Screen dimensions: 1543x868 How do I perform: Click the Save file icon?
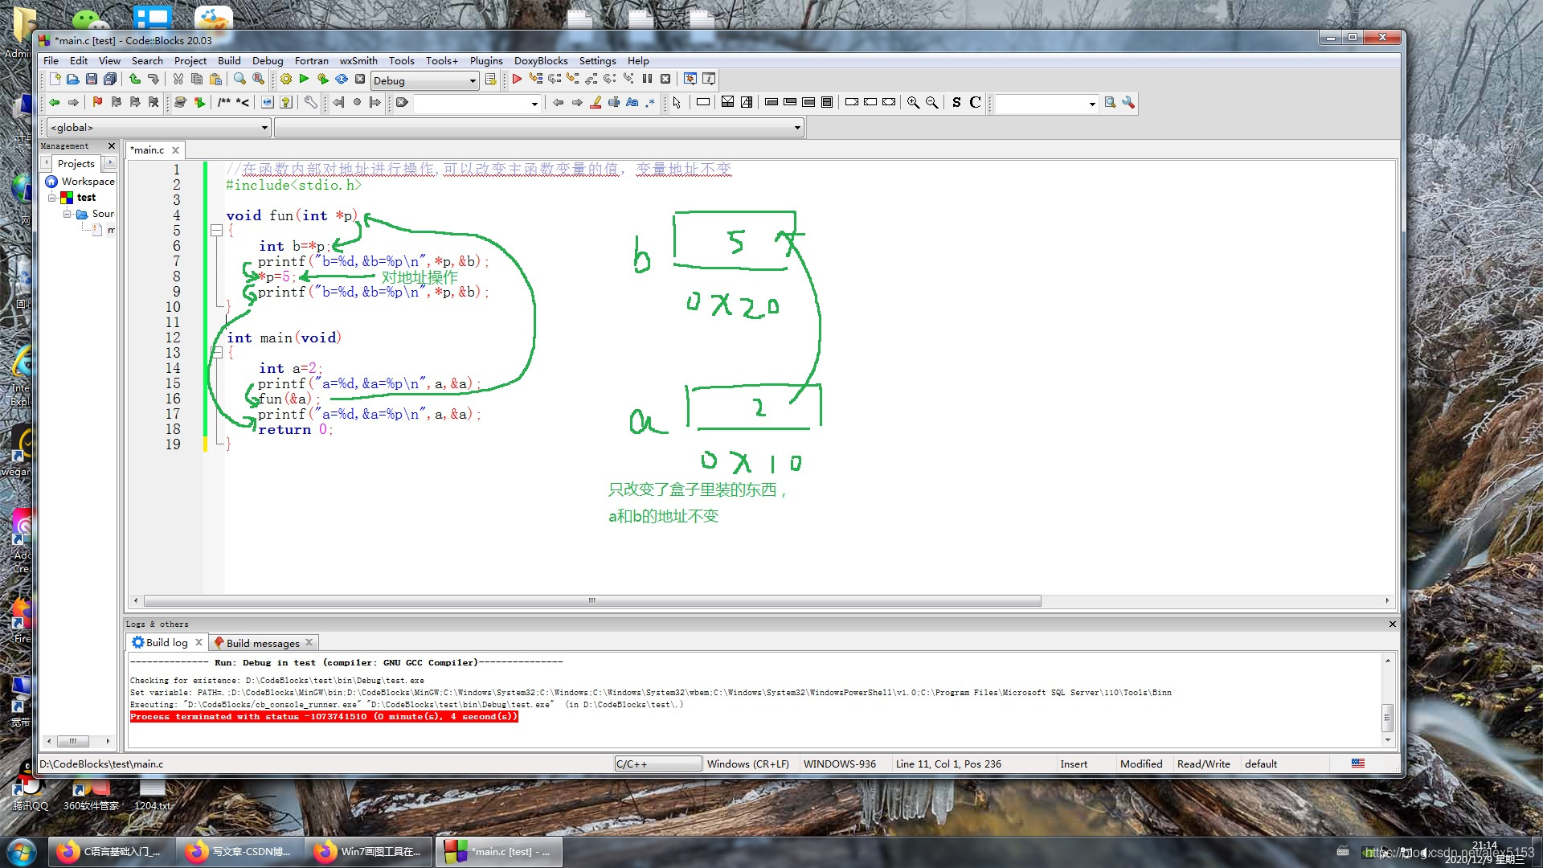click(92, 79)
